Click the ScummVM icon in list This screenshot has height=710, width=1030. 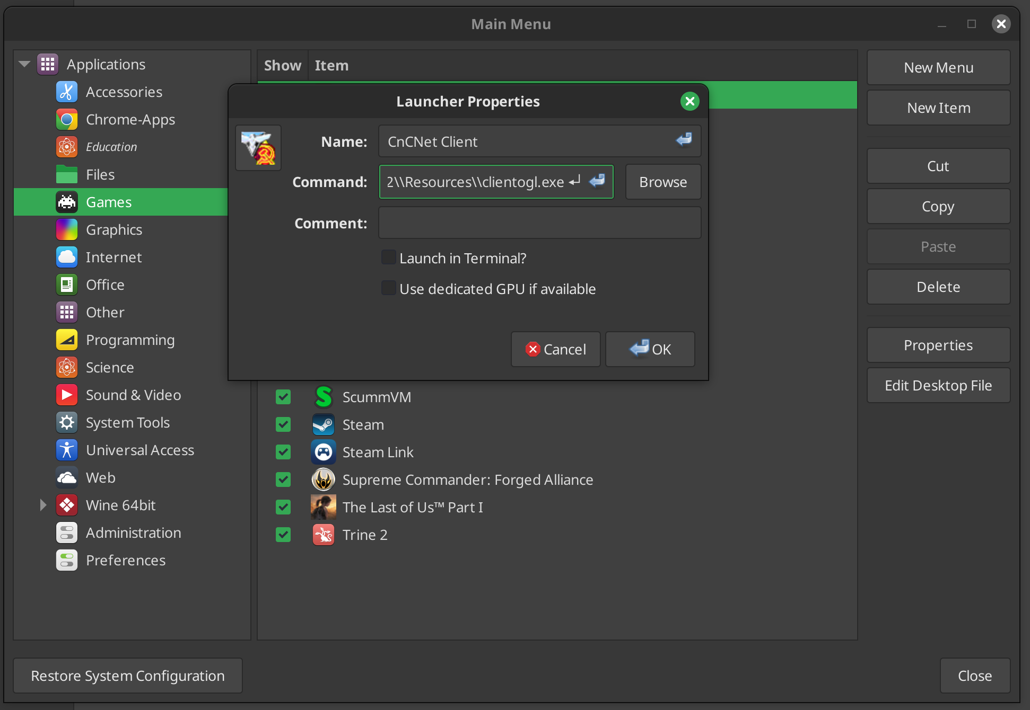tap(323, 397)
